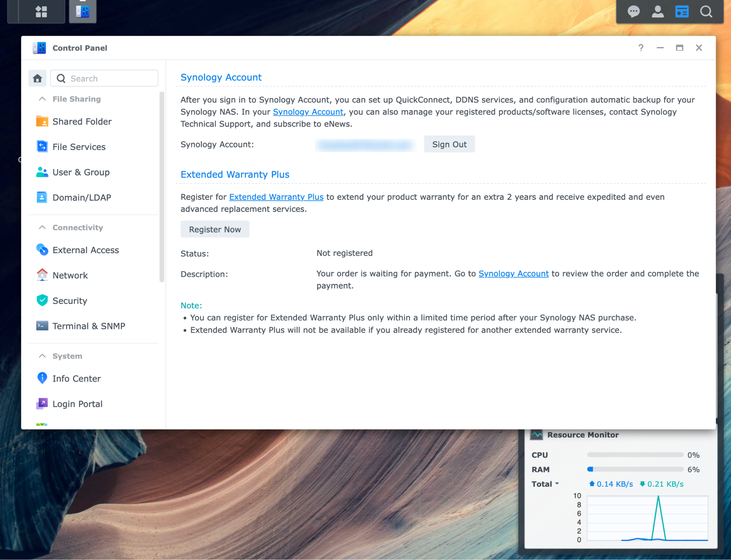This screenshot has height=560, width=731.
Task: Collapse the Connectivity section
Action: click(42, 227)
